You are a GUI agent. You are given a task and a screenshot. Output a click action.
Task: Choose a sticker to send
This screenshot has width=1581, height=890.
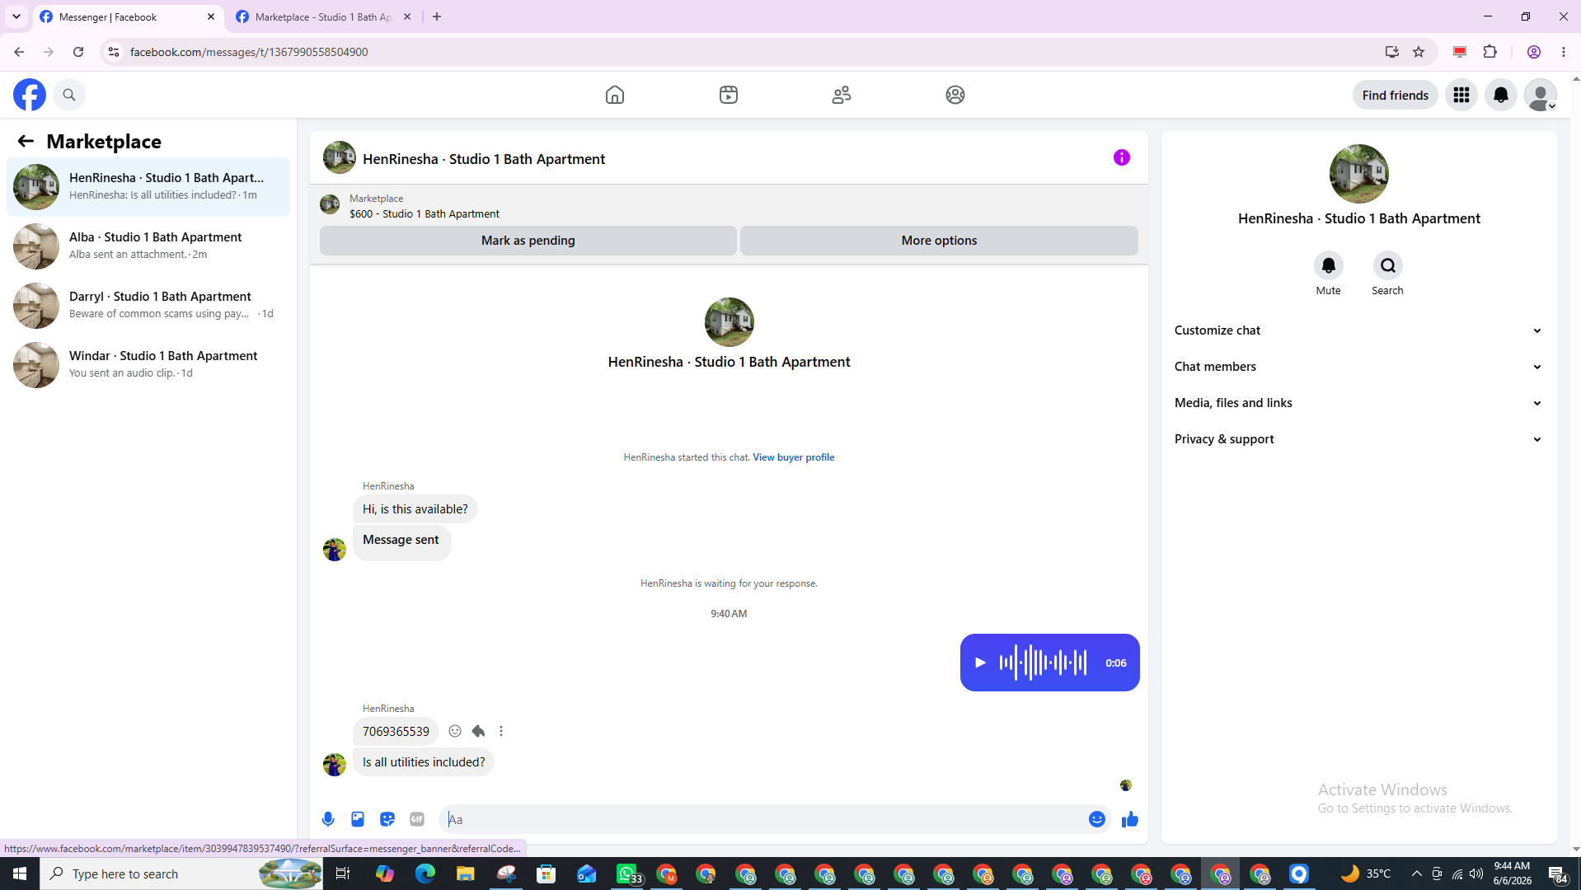pos(387,819)
